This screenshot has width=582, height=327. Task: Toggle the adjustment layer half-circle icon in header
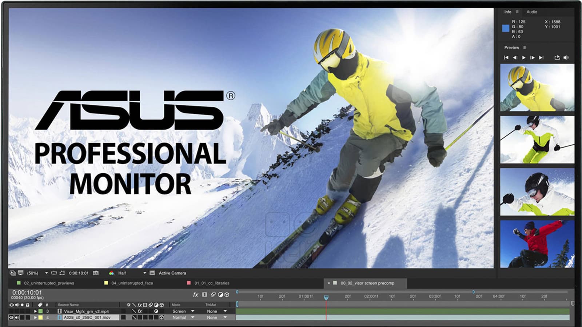pos(220,295)
